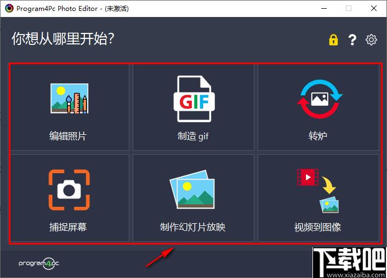Click the 视频到图像 label

coord(317,227)
